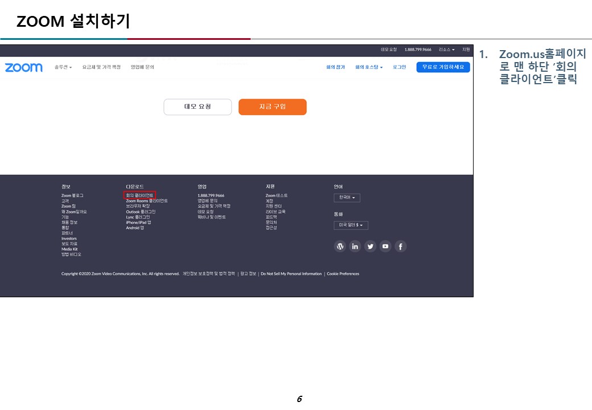Open the Outlook 플러그인 footer link
The image size is (592, 410).
click(x=141, y=212)
